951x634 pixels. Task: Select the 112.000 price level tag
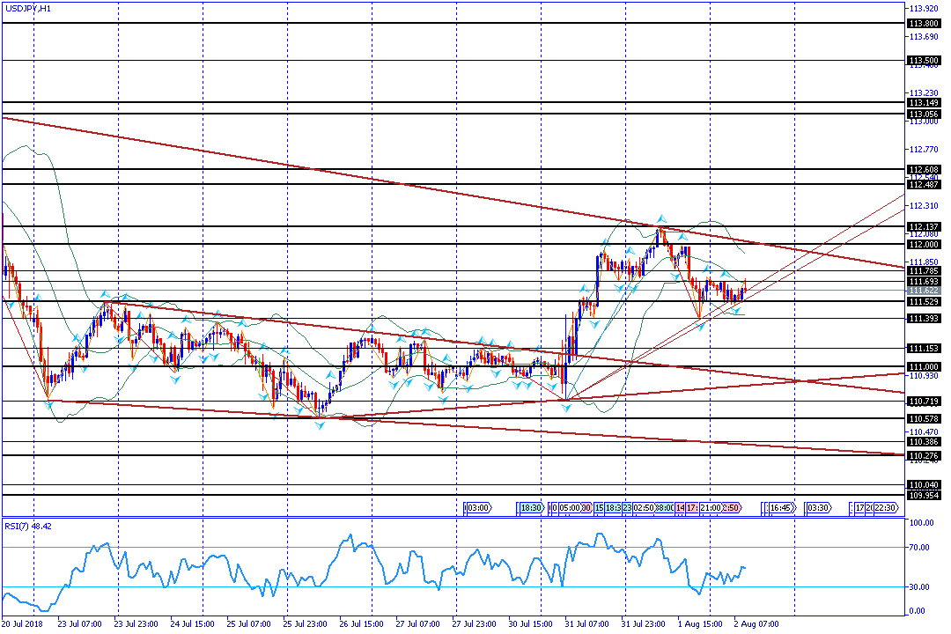pos(924,244)
